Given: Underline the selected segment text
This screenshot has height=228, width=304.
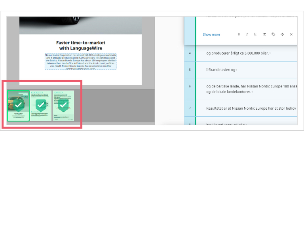Looking at the screenshot, I should [255, 34].
